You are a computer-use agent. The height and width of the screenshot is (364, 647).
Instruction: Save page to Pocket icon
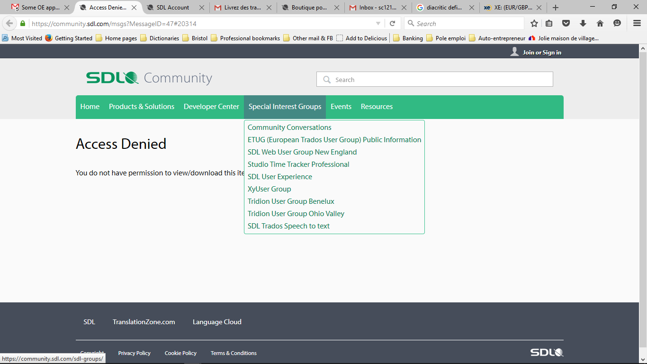[566, 24]
